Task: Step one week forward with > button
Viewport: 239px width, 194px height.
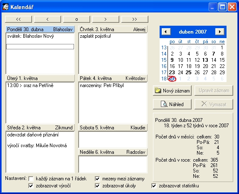Action: point(106,19)
